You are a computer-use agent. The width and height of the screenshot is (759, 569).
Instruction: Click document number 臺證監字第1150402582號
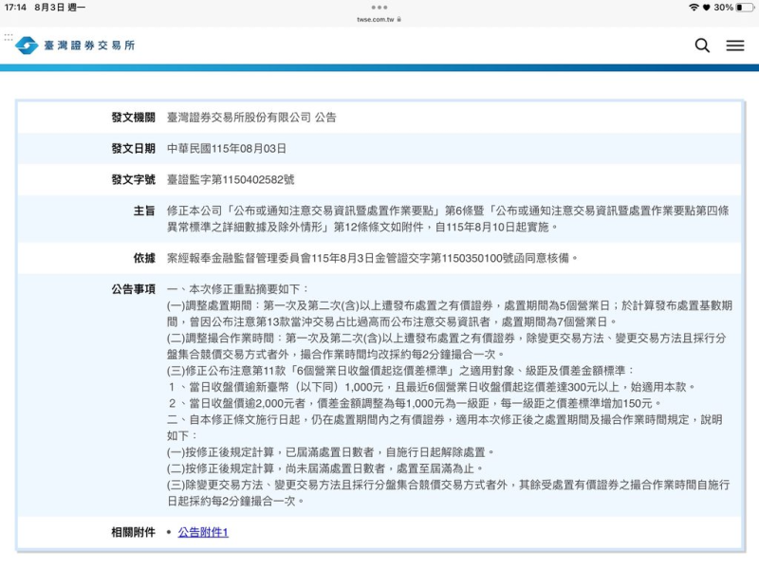(x=231, y=179)
